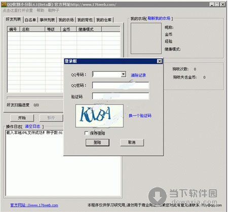228x212 pixels.
Task: Click the farm avatar picture box
Action: click(x=146, y=39)
